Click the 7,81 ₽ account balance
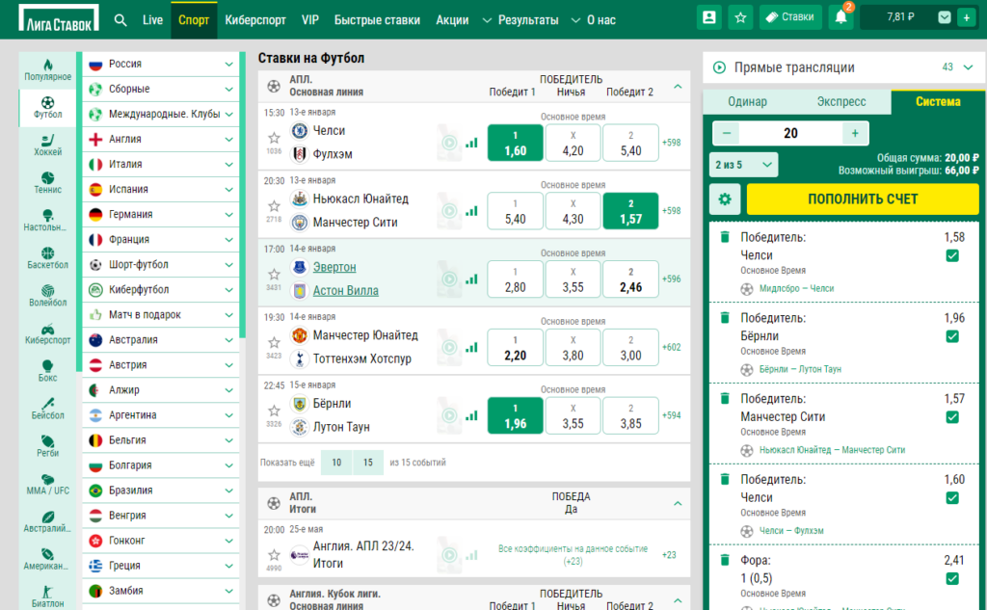This screenshot has height=610, width=987. pyautogui.click(x=900, y=17)
